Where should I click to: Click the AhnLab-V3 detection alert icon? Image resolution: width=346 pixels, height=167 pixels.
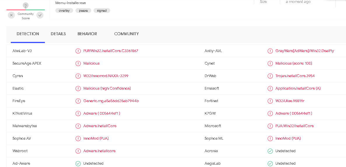coord(78,51)
